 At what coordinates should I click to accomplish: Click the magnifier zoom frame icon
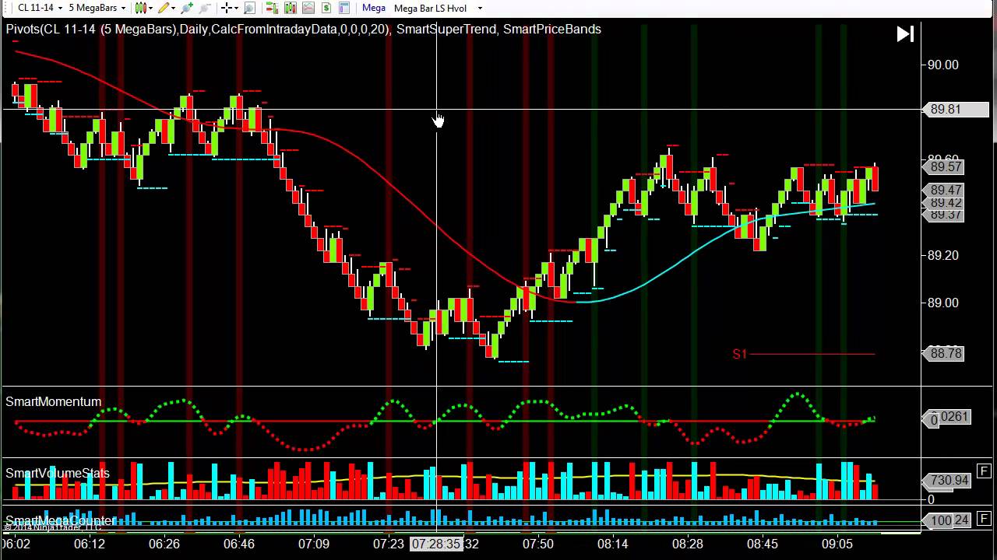pos(249,8)
